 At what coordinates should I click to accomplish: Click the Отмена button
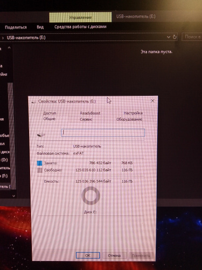click(x=114, y=255)
